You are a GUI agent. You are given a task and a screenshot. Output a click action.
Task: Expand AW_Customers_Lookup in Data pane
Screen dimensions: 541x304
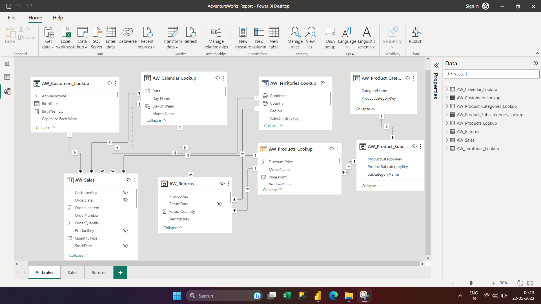(x=447, y=98)
